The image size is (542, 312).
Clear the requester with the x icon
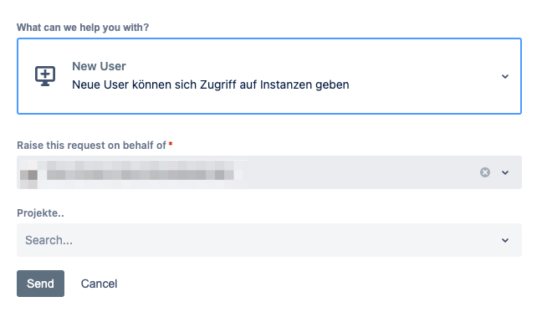[x=484, y=172]
